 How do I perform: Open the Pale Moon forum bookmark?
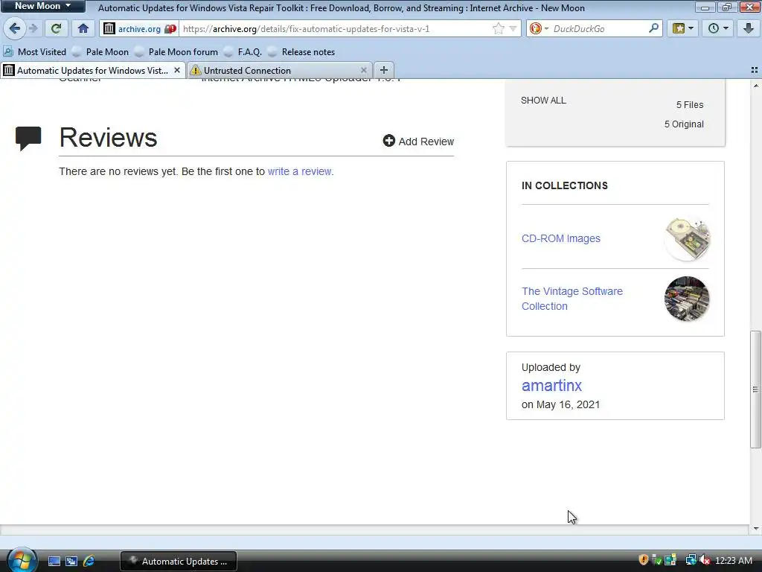point(176,51)
